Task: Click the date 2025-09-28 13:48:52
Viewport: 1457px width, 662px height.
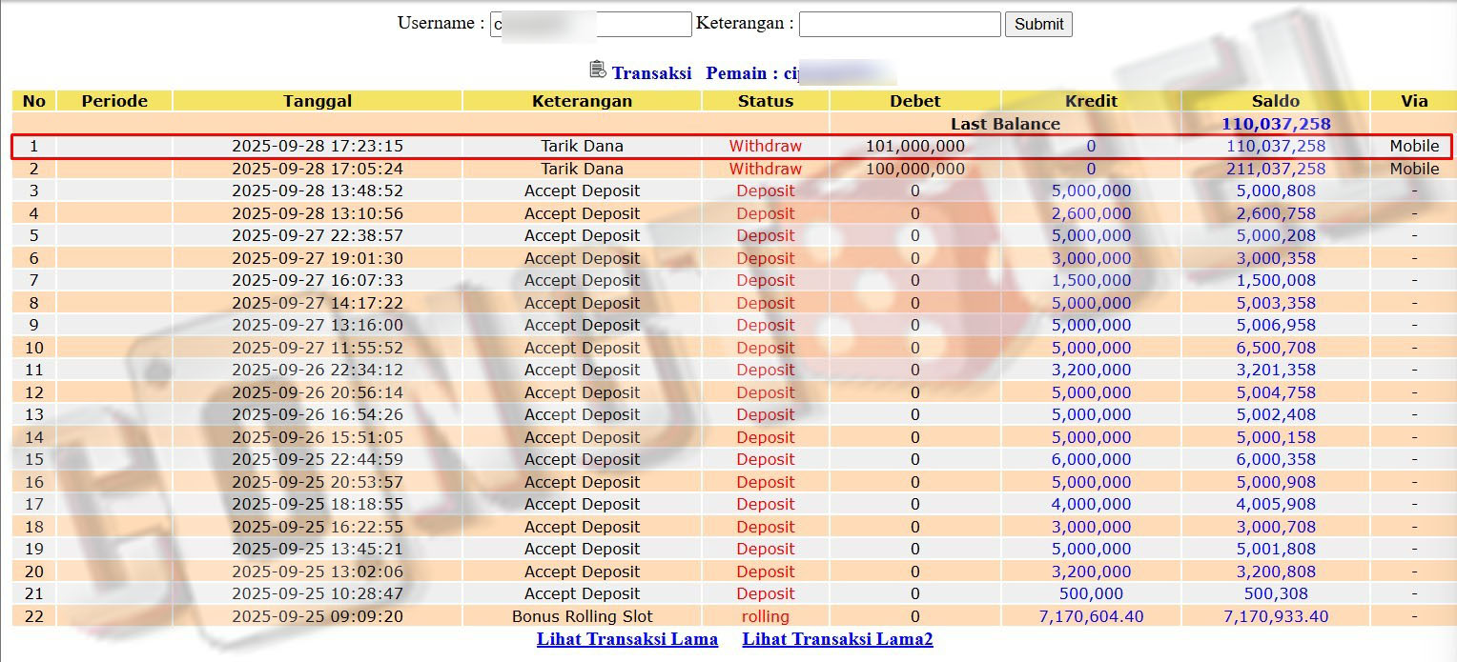Action: (318, 191)
